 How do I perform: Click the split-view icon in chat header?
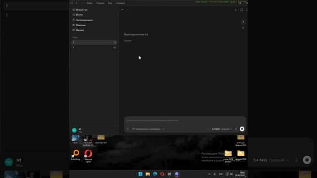[x=236, y=10]
